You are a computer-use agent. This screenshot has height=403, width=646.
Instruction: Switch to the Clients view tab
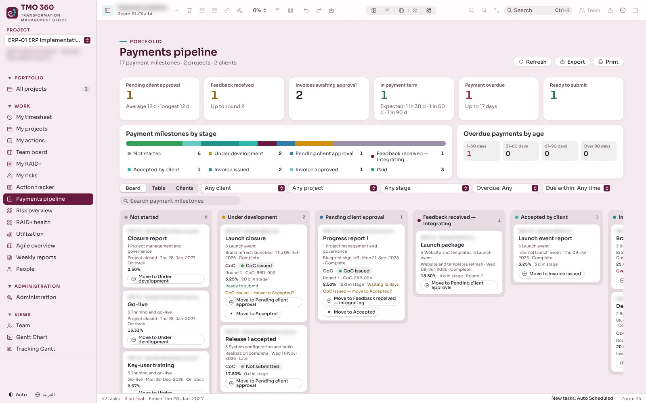(x=185, y=188)
